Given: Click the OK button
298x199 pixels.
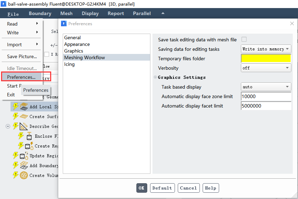Looking at the screenshot, I should click(142, 188).
